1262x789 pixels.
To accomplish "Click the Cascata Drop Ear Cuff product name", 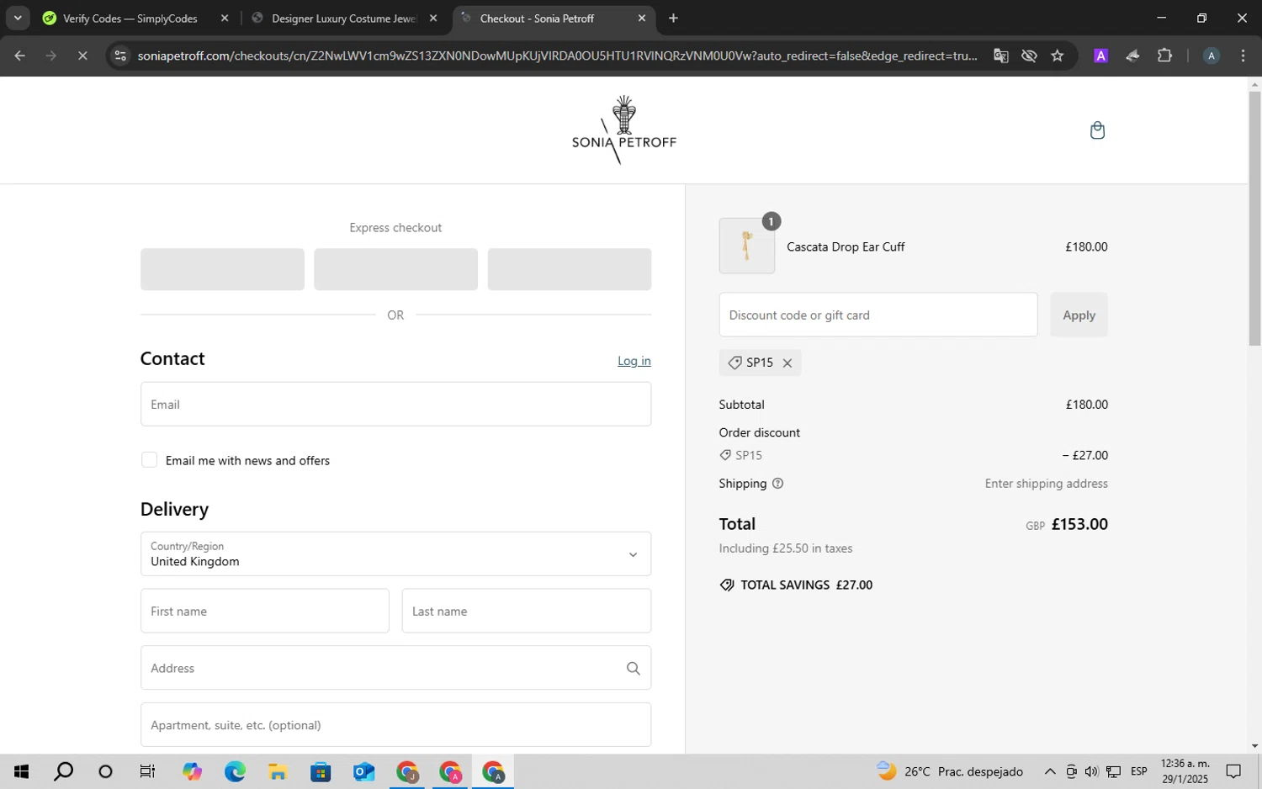I will [846, 246].
